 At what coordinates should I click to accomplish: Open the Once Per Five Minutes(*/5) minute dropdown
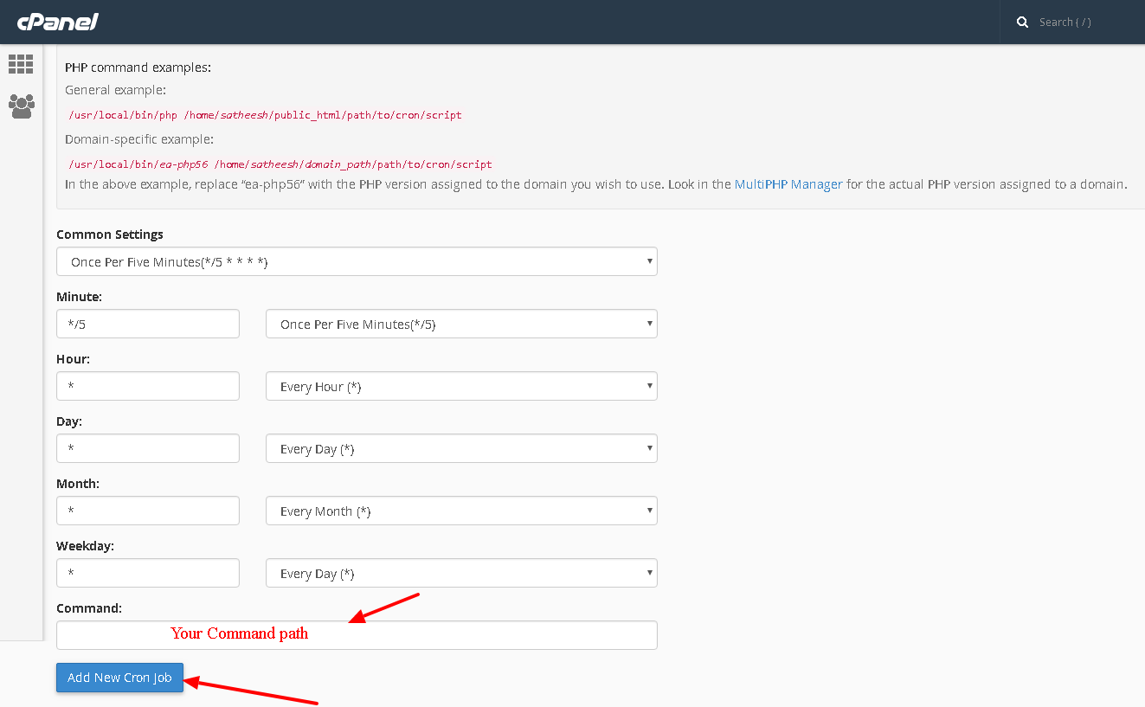tap(461, 324)
